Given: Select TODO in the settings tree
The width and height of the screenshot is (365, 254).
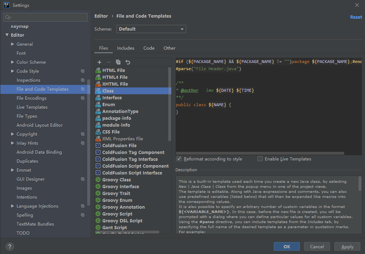Looking at the screenshot, I should tap(23, 233).
